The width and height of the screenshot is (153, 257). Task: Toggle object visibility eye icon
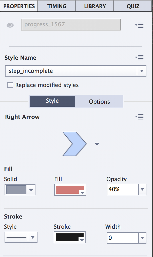tap(10, 25)
